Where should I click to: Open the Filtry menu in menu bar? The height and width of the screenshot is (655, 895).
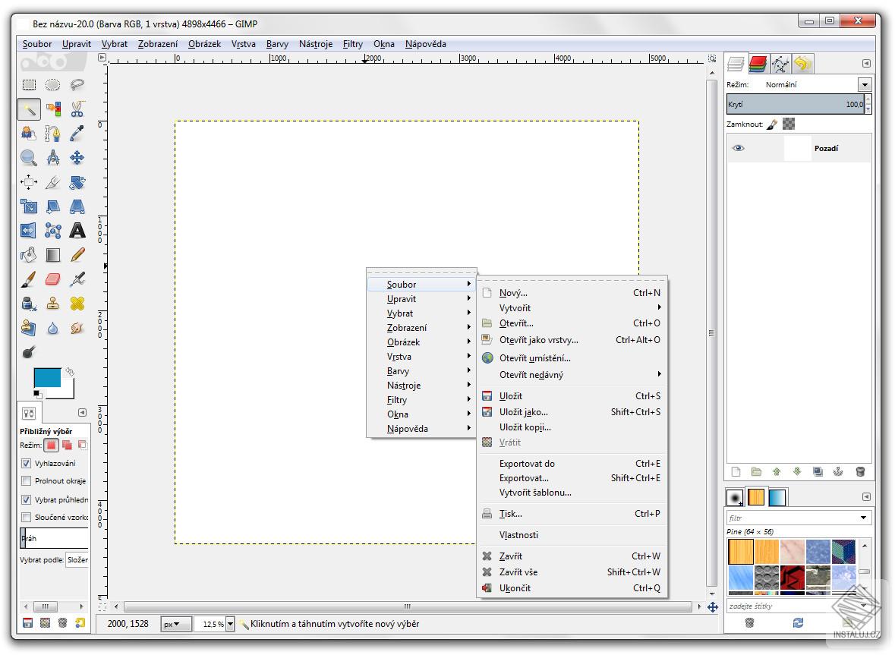click(x=353, y=44)
